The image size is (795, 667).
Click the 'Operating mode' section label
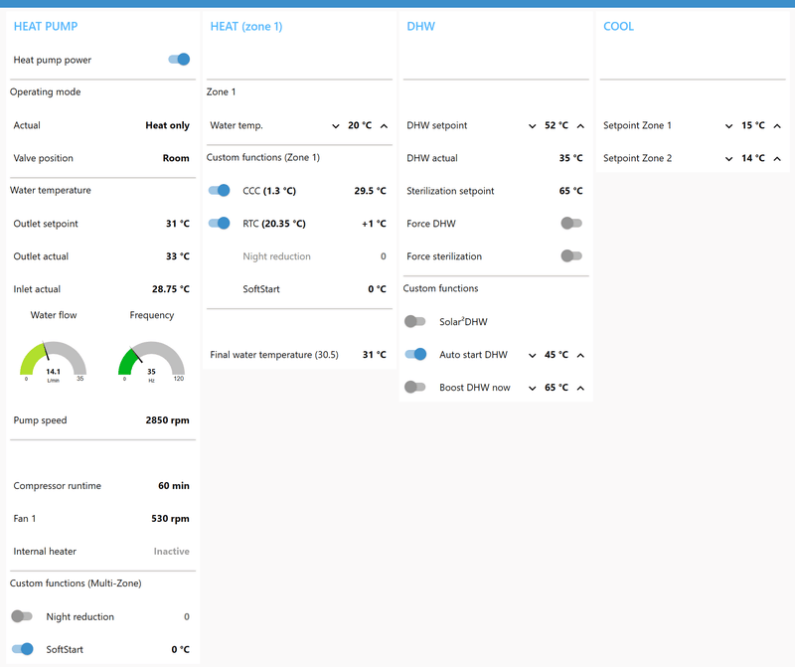pos(45,91)
